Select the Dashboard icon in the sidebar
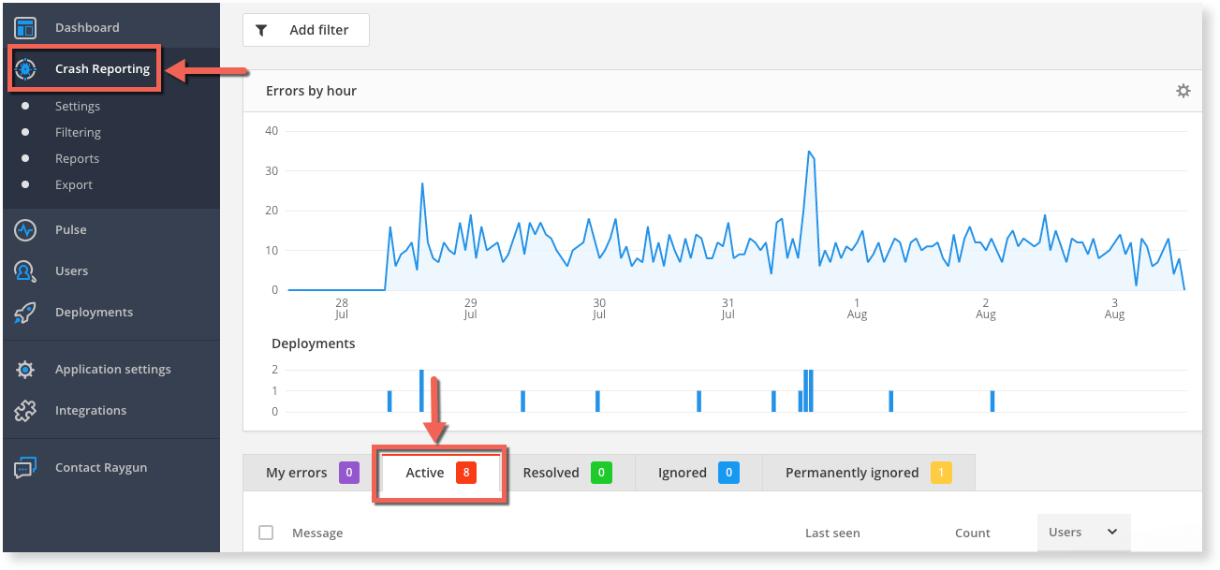1220x570 pixels. 25,27
